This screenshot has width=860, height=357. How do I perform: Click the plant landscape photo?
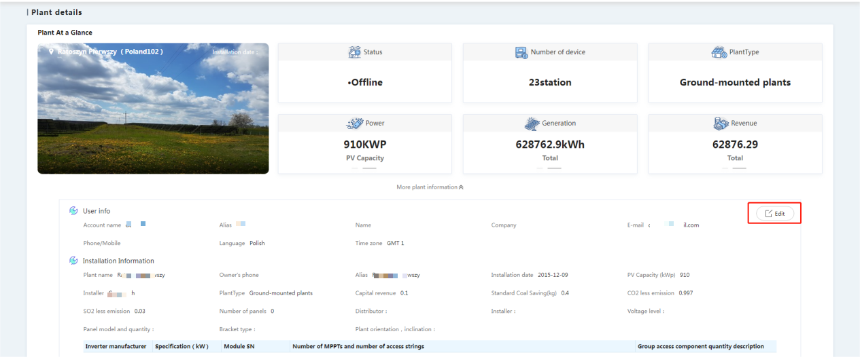point(153,109)
